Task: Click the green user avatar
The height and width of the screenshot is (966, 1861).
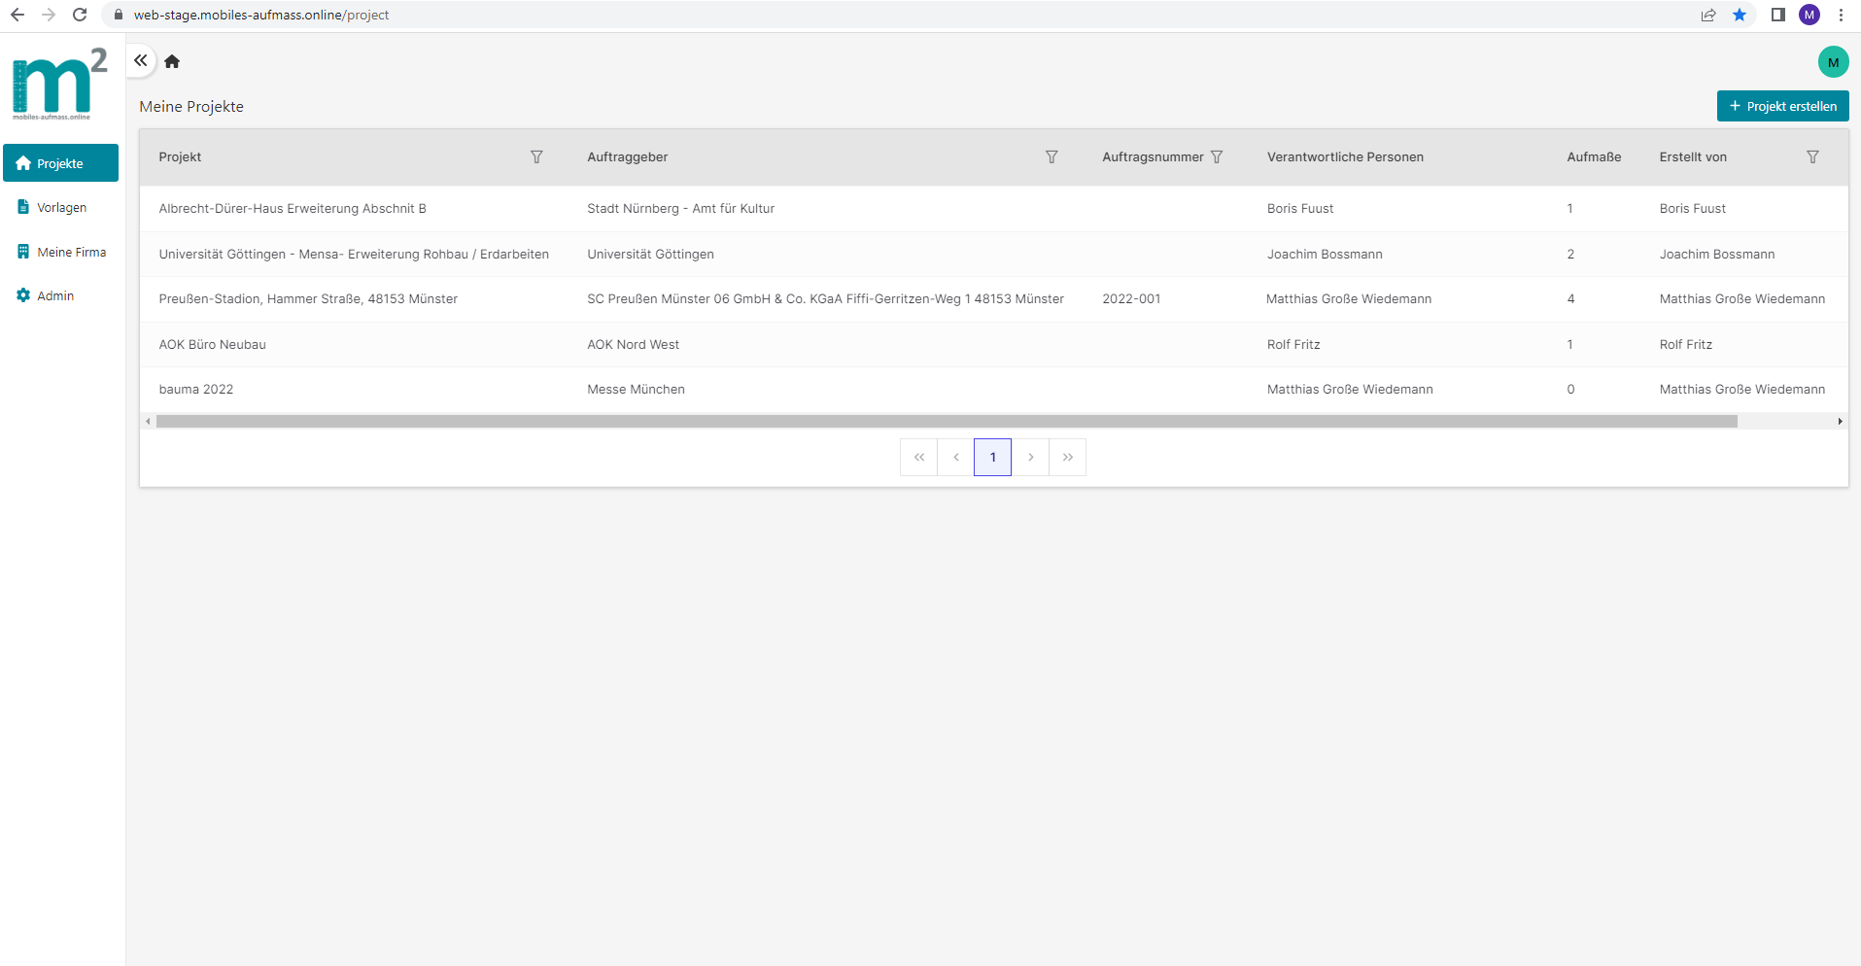Action: tap(1833, 62)
